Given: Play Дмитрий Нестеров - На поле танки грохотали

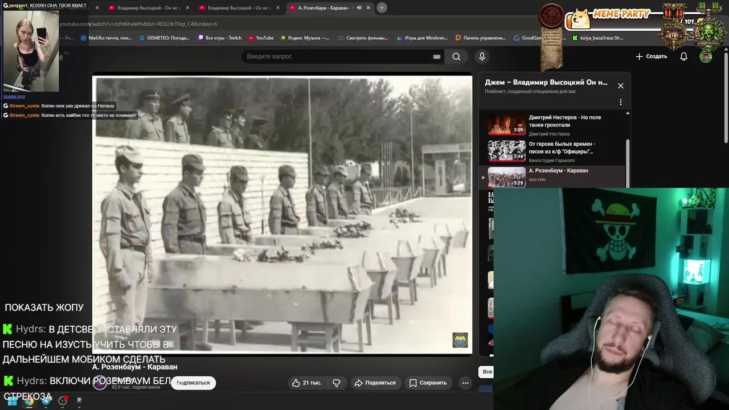Looking at the screenshot, I should click(x=555, y=125).
